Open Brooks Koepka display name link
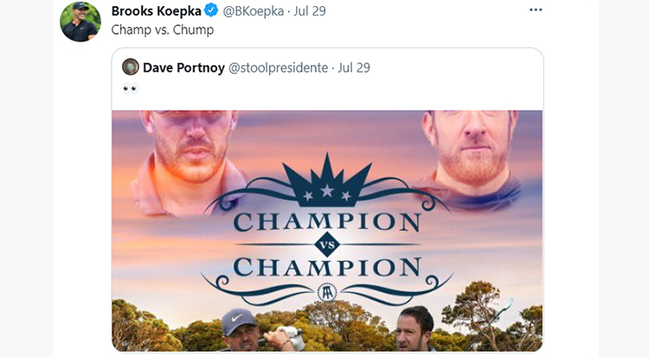 [x=156, y=10]
